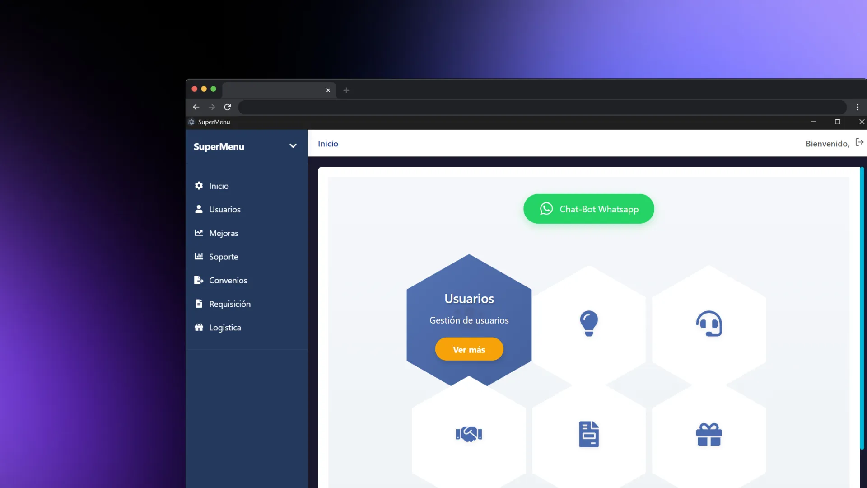Click the logout icon beside Bienvenido
The width and height of the screenshot is (867, 488).
[x=859, y=143]
